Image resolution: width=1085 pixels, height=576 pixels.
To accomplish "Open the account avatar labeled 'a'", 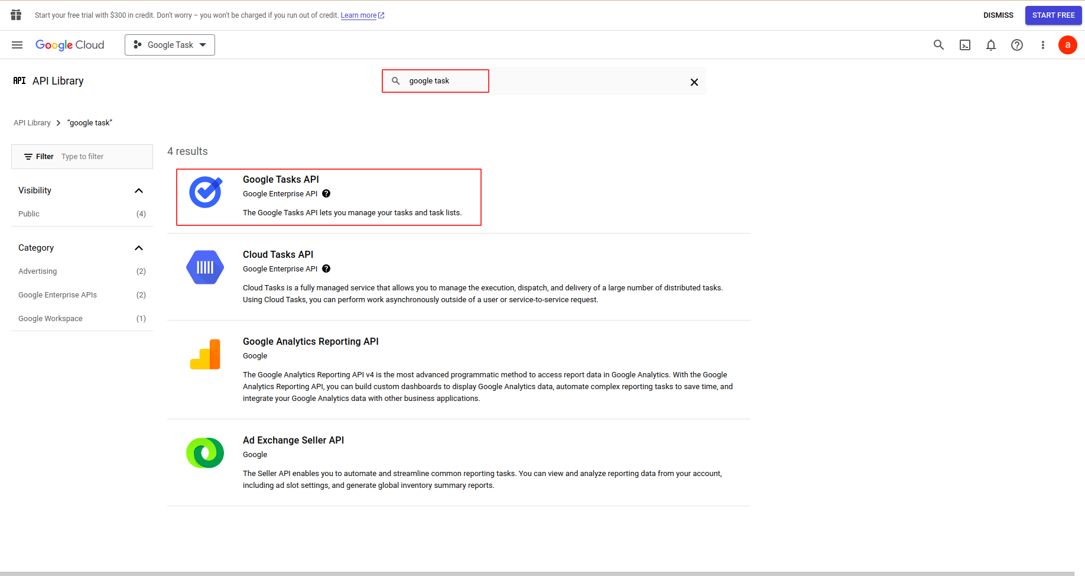I will click(1068, 45).
